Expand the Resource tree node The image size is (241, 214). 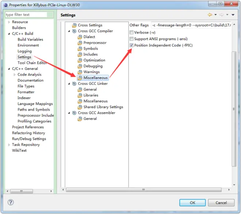(9, 22)
